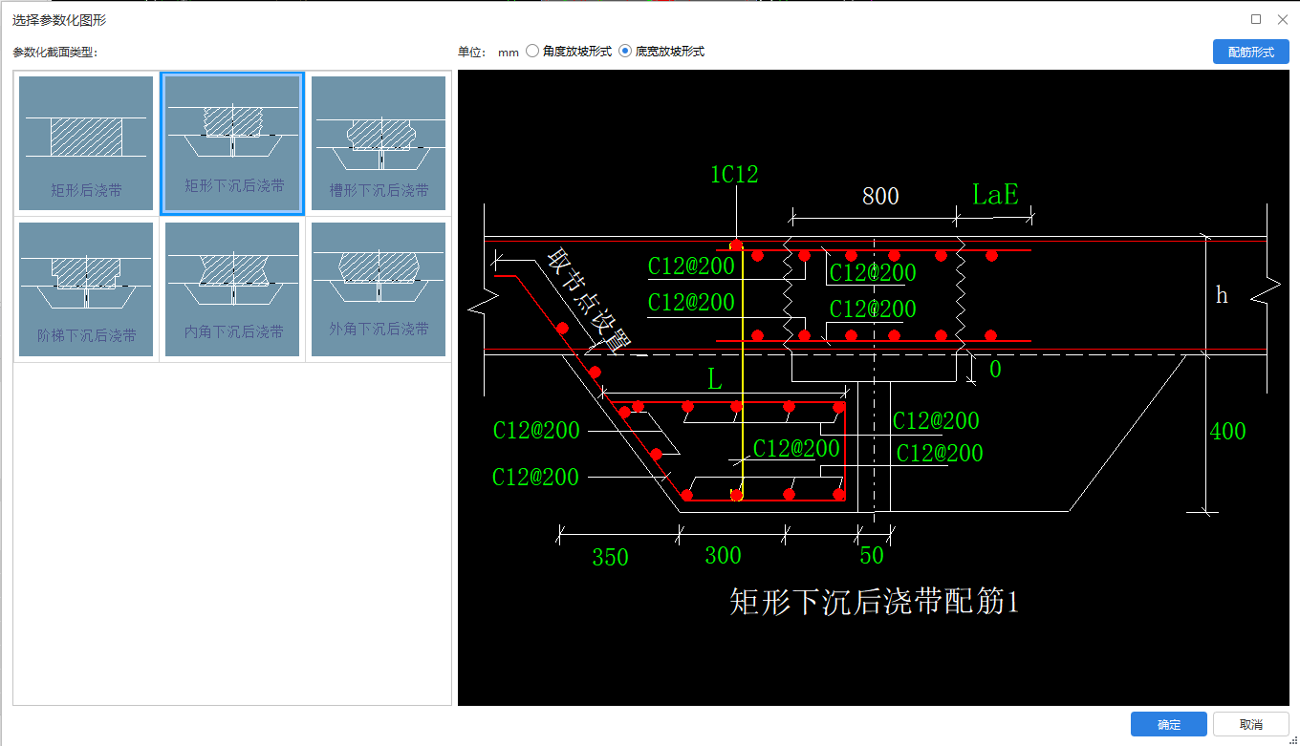The width and height of the screenshot is (1300, 746).
Task: Select the 矩形下沉后浇带 section thumbnail
Action: pyautogui.click(x=232, y=143)
